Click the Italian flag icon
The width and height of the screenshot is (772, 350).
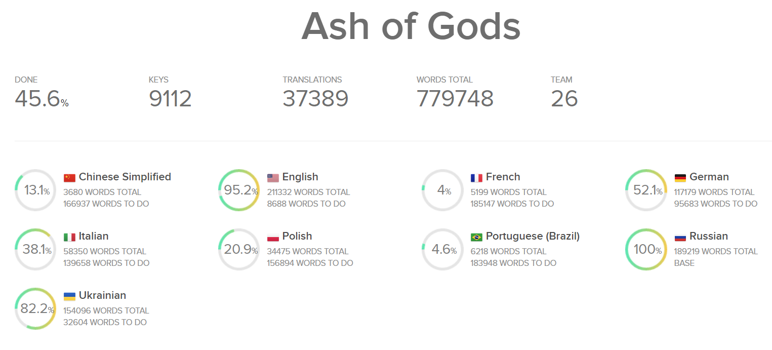coord(69,237)
